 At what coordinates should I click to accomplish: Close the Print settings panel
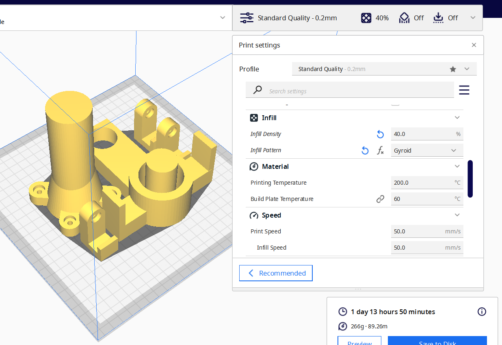click(474, 45)
